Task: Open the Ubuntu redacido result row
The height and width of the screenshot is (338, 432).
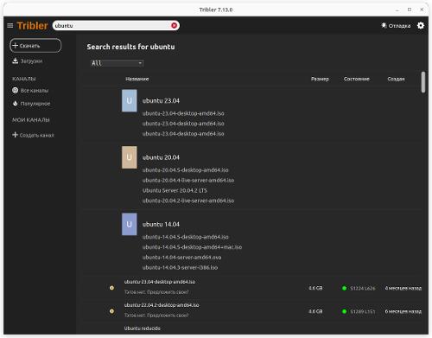Action: coord(143,328)
